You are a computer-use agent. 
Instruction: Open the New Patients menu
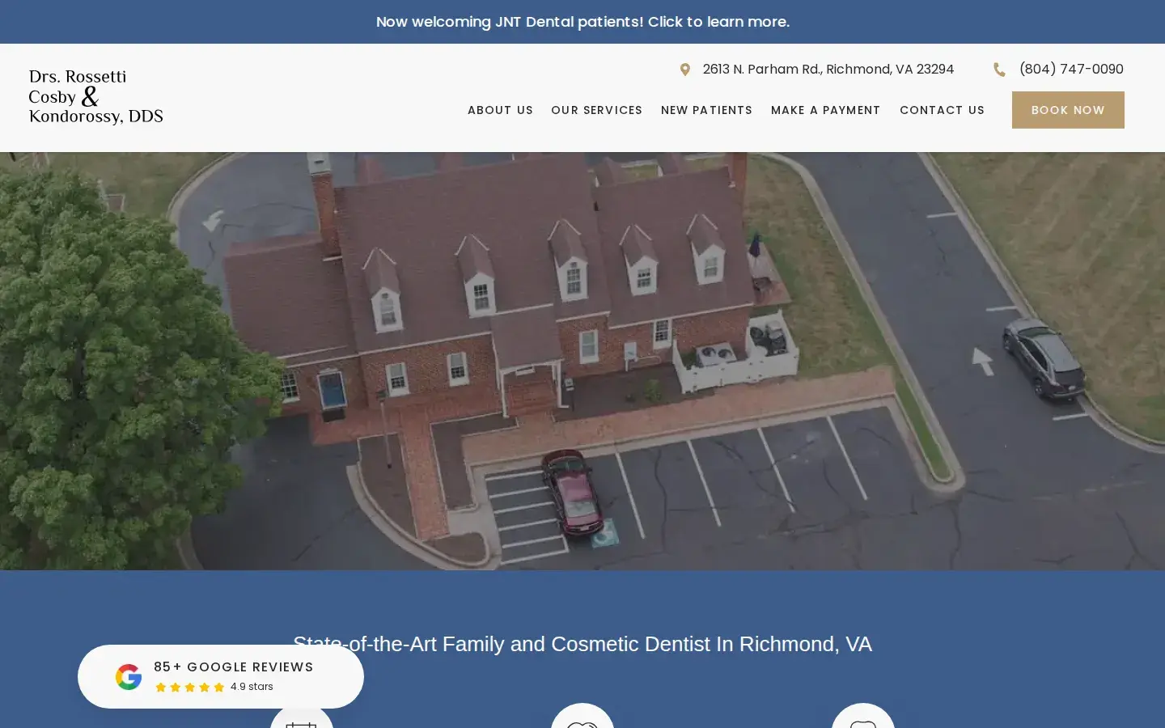coord(706,110)
